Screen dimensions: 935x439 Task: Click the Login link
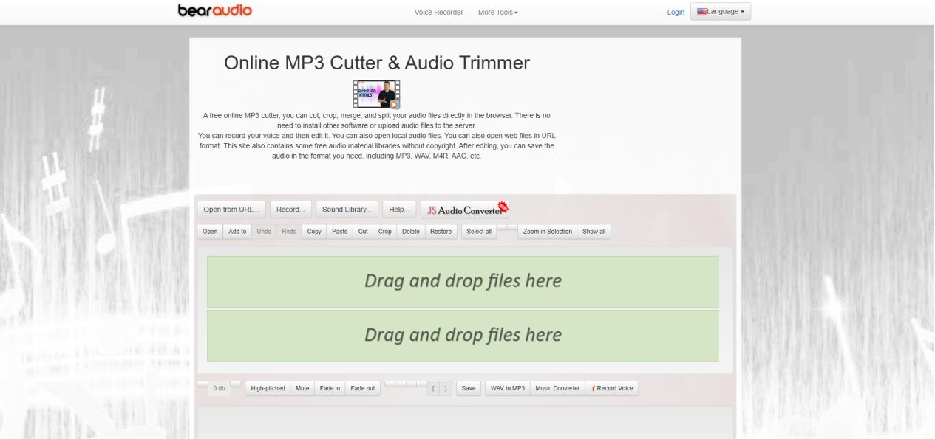point(676,13)
